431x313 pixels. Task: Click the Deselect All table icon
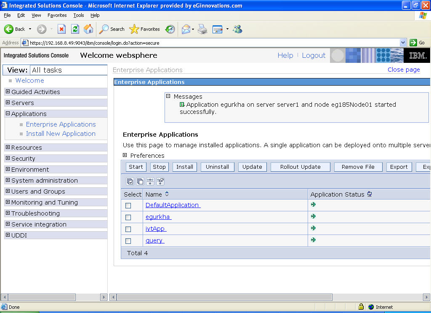[140, 181]
